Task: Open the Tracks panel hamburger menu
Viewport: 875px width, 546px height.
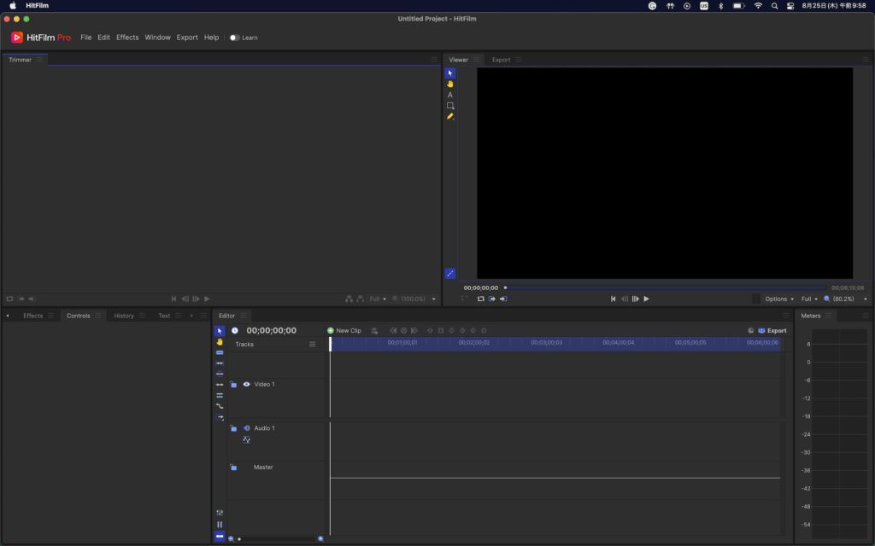Action: [x=312, y=345]
